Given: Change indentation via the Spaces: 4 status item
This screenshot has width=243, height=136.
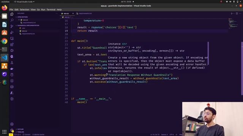Looking at the screenshot, I should (x=164, y=134).
